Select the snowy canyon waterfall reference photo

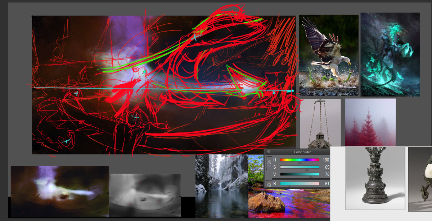pyautogui.click(x=221, y=186)
